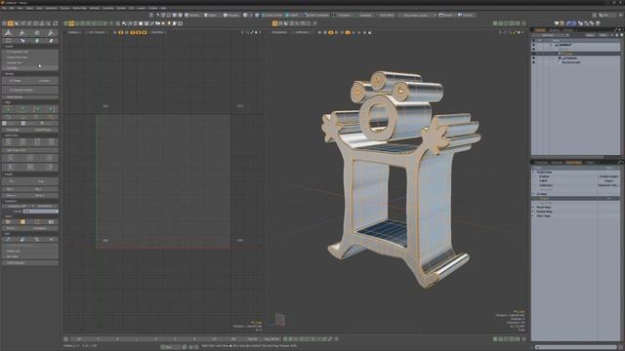Open the Default shading dropdown of 3D viewport
Image resolution: width=625 pixels, height=351 pixels.
[304, 32]
